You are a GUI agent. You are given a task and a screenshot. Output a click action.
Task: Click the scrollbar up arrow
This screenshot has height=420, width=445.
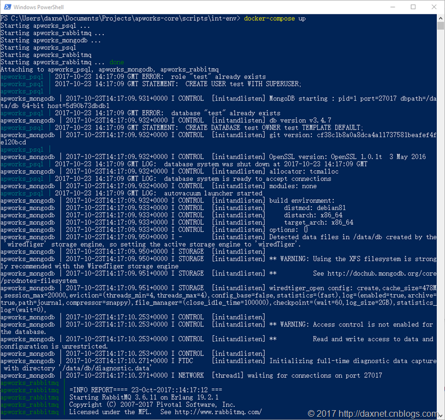pos(441,18)
